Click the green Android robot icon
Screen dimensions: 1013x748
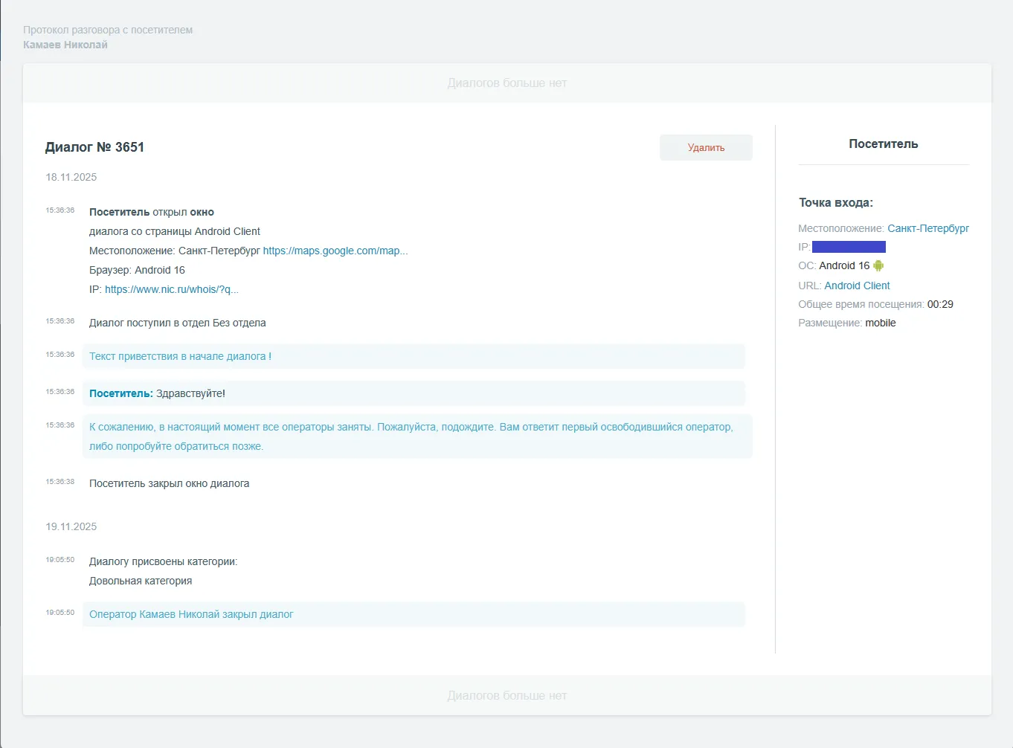click(x=878, y=265)
